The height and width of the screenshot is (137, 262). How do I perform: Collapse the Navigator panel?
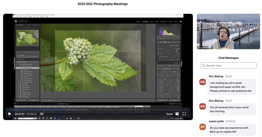coord(16,25)
